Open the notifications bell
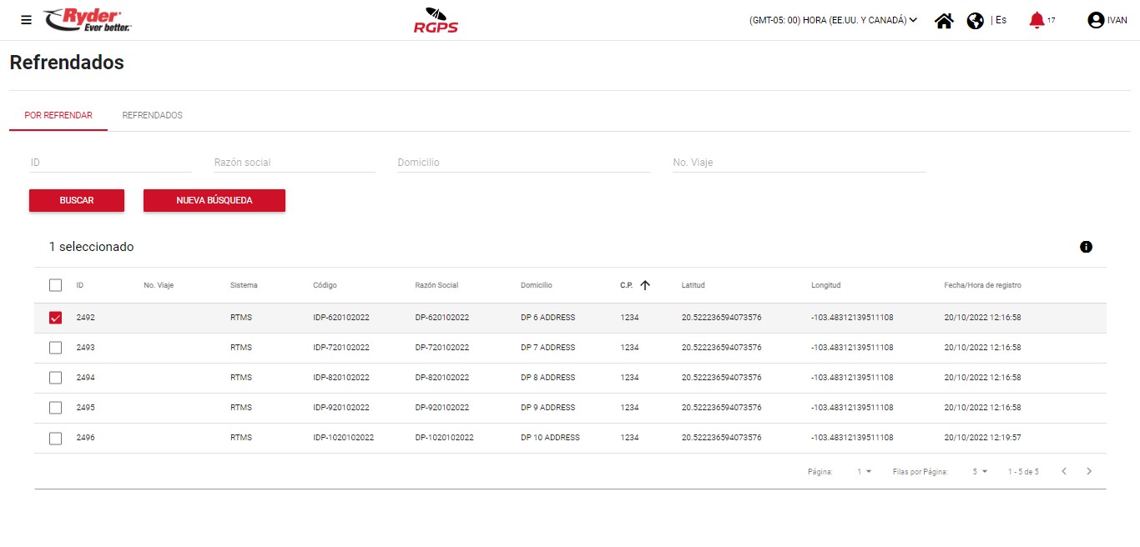This screenshot has height=547, width=1140. coord(1037,20)
